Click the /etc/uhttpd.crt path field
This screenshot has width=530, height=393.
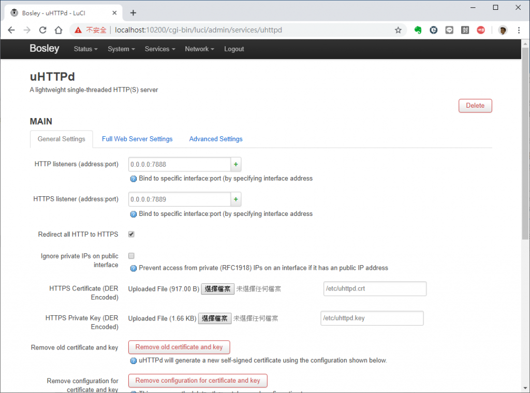[x=375, y=288]
